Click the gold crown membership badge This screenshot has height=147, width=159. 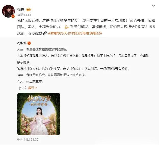[29, 9]
